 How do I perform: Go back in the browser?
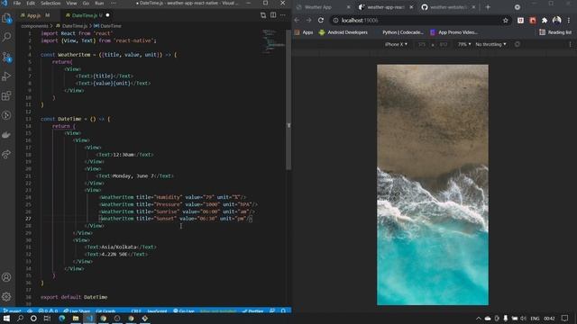[x=297, y=20]
